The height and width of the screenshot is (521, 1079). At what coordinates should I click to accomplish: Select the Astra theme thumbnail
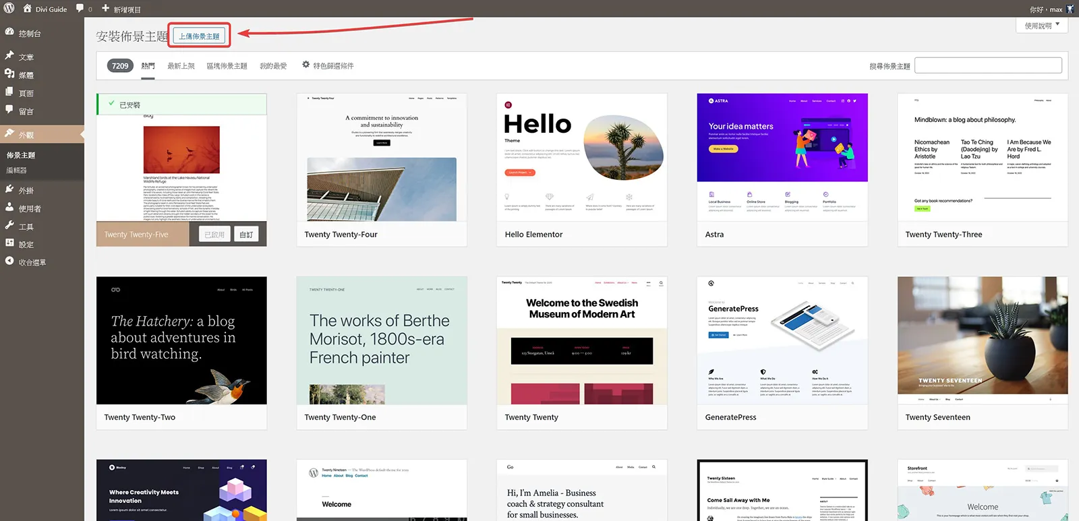[x=782, y=157]
